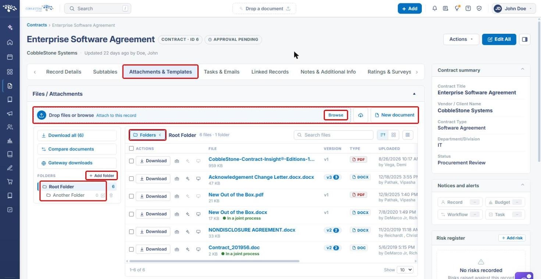This screenshot has width=541, height=279.
Task: Open the notifications bell icon
Action: click(435, 8)
